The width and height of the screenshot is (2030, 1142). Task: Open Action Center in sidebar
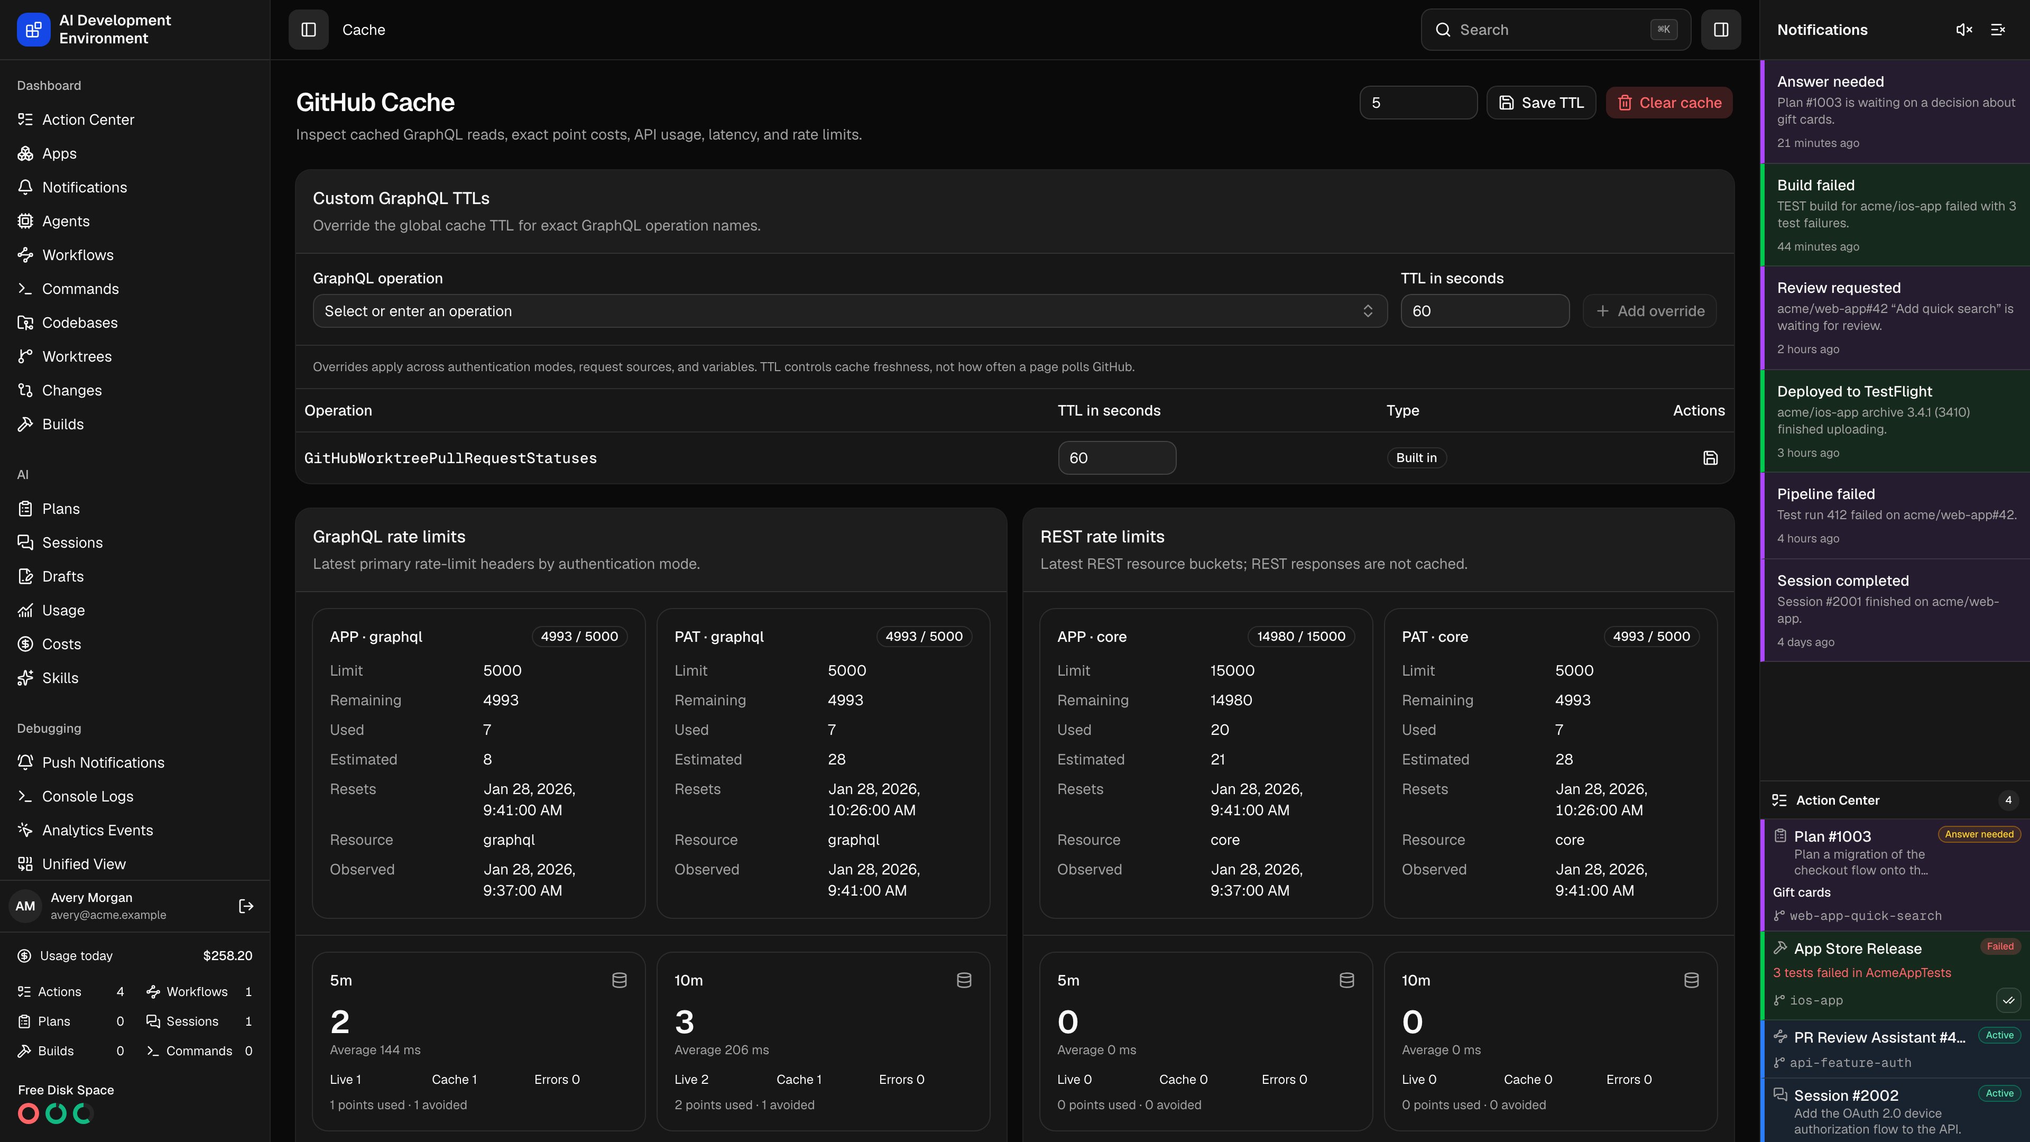click(x=135, y=120)
